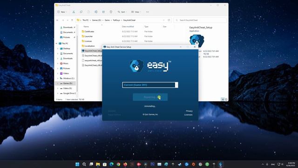Expand the Desktop tree node

tap(58, 49)
